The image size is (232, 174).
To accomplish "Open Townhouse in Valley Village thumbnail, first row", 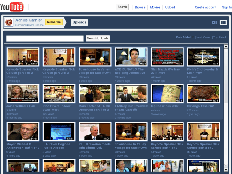I will 95,57.
